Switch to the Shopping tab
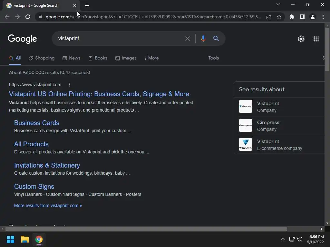Viewport: 330px width, 247px height. tap(42, 58)
